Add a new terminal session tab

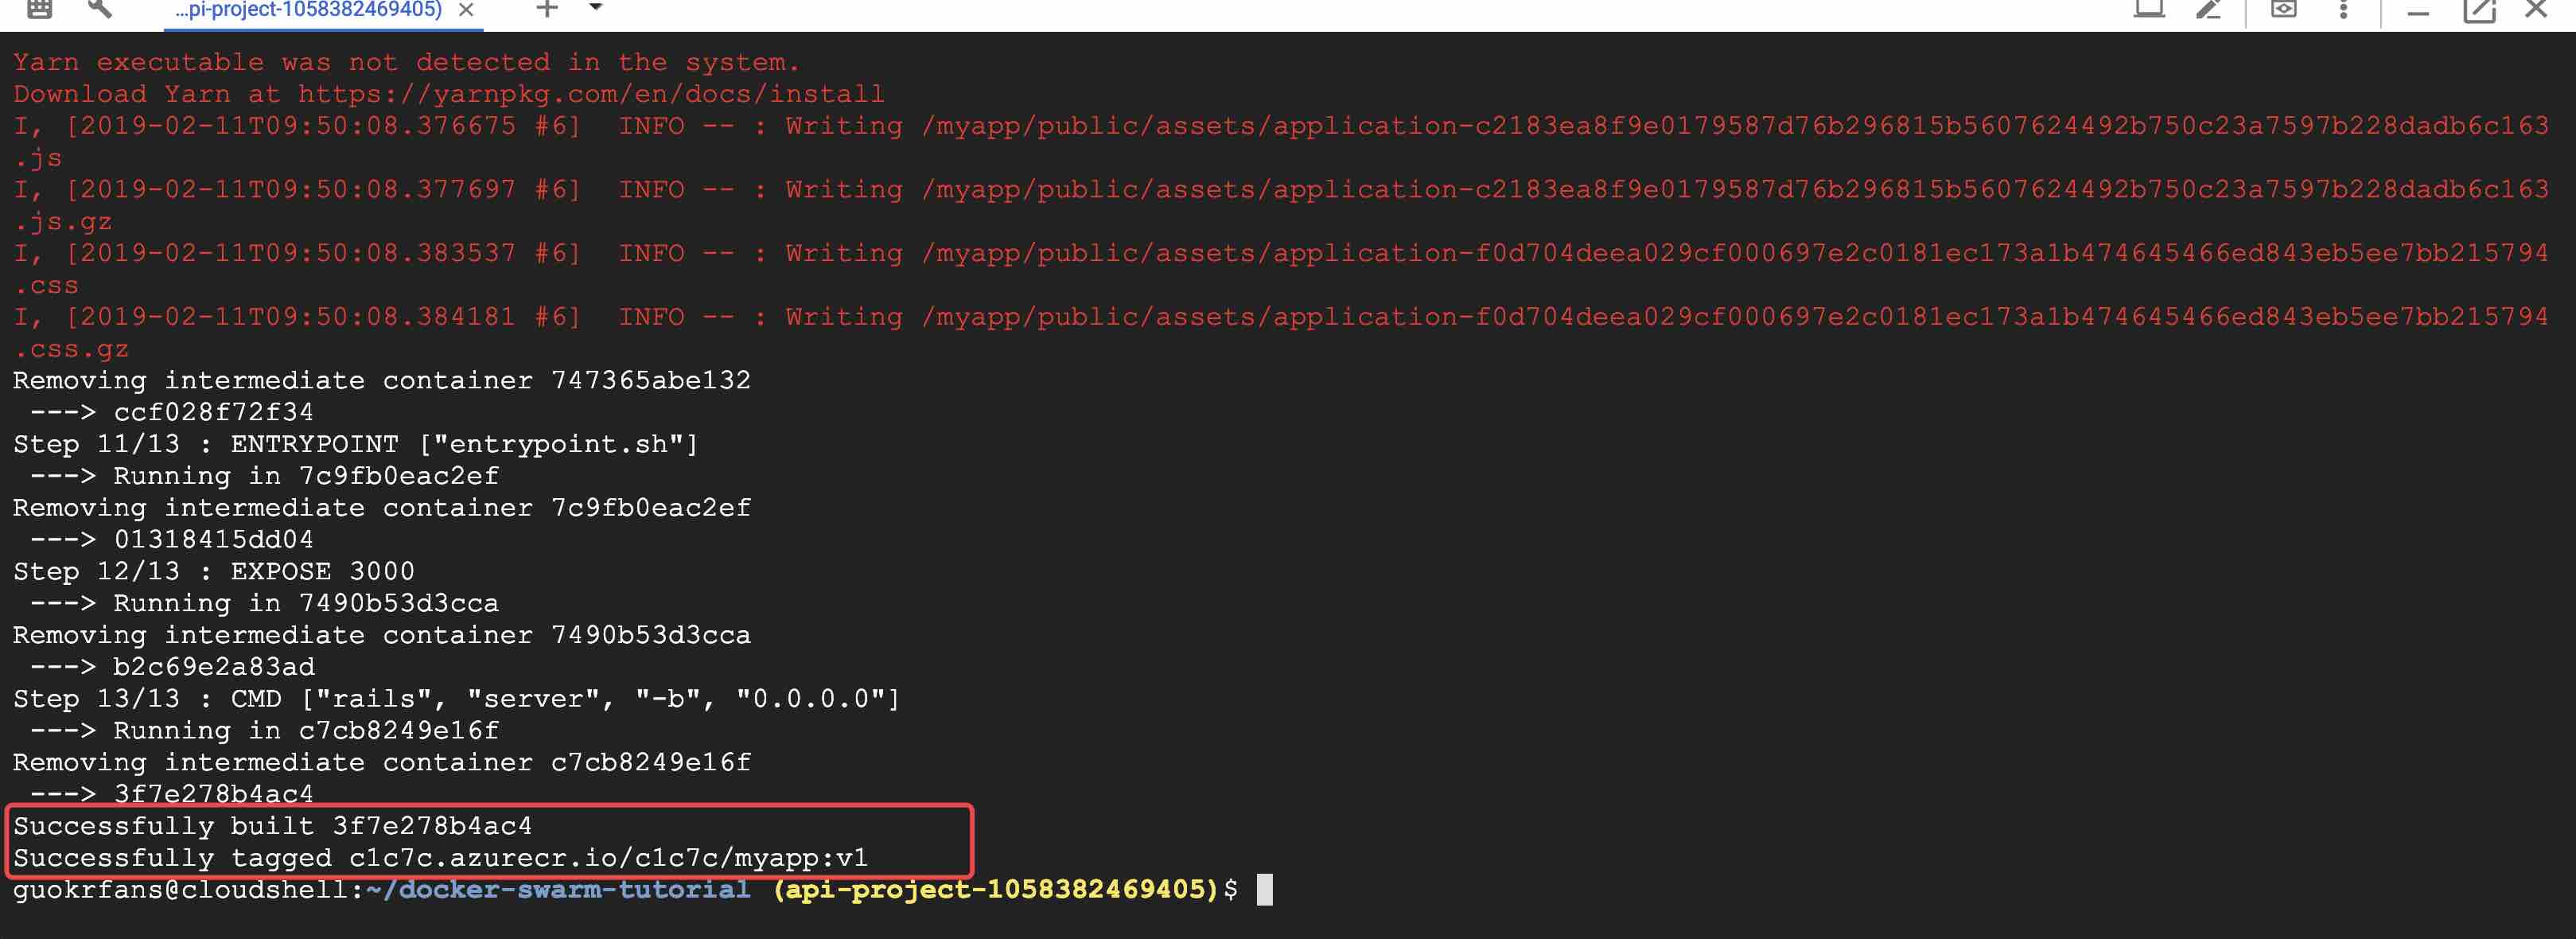point(546,9)
